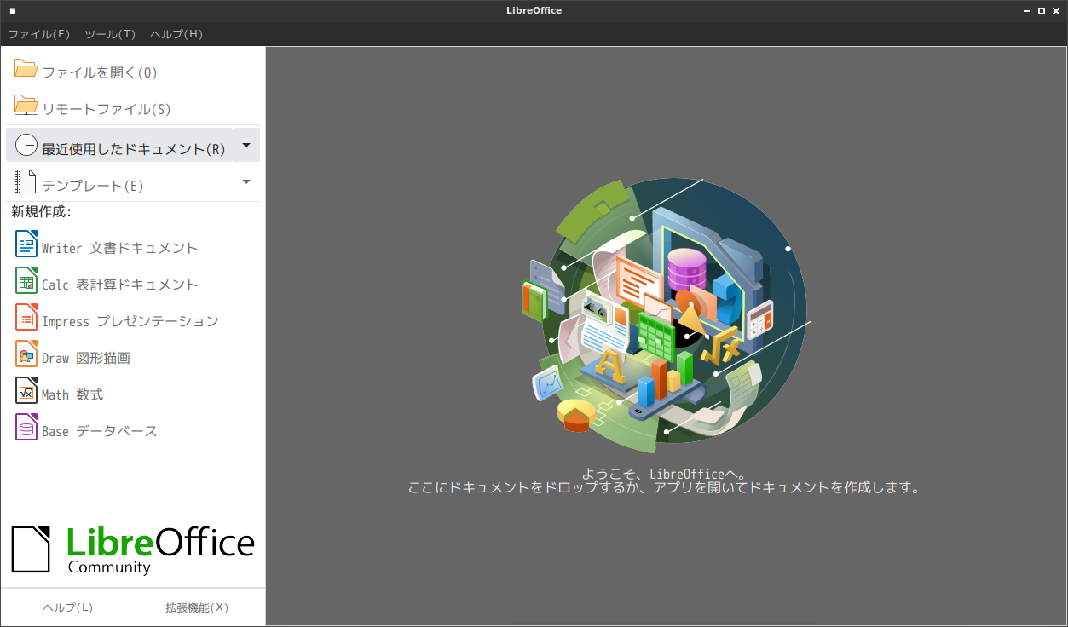This screenshot has height=627, width=1068.
Task: Click the Writer document icon
Action: pyautogui.click(x=26, y=244)
